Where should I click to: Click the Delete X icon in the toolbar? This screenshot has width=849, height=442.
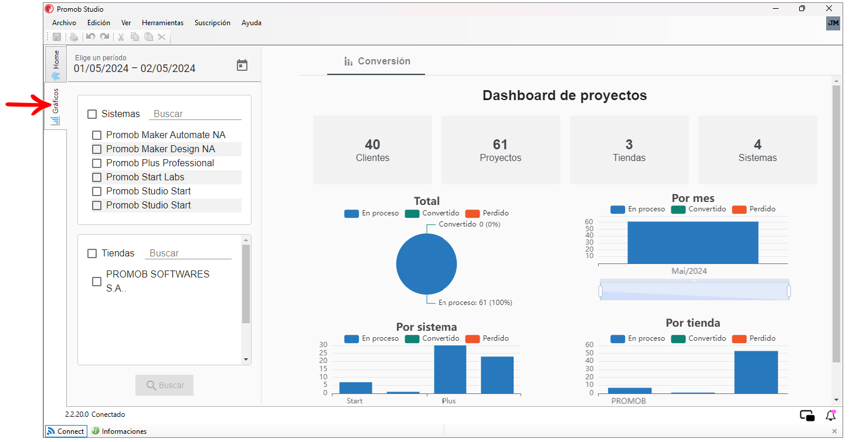[162, 37]
